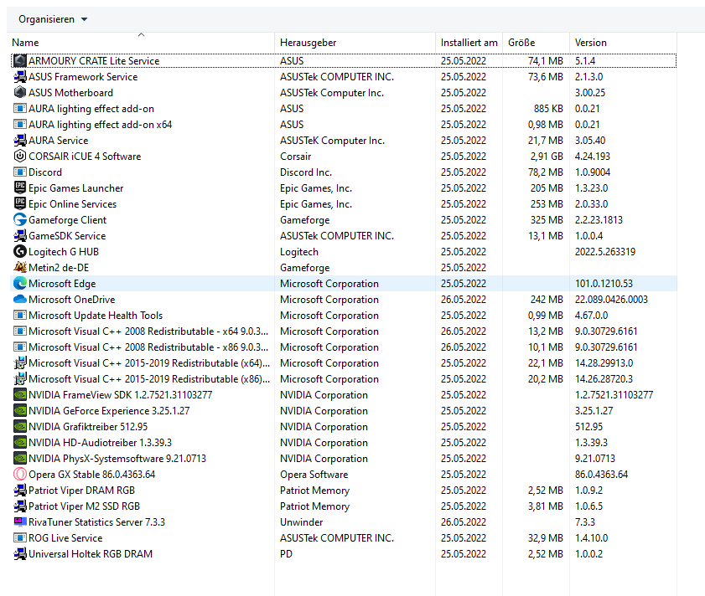Select Patriot Viper M2 SSD RGB entry
Screen dimensions: 705x596
344,506
